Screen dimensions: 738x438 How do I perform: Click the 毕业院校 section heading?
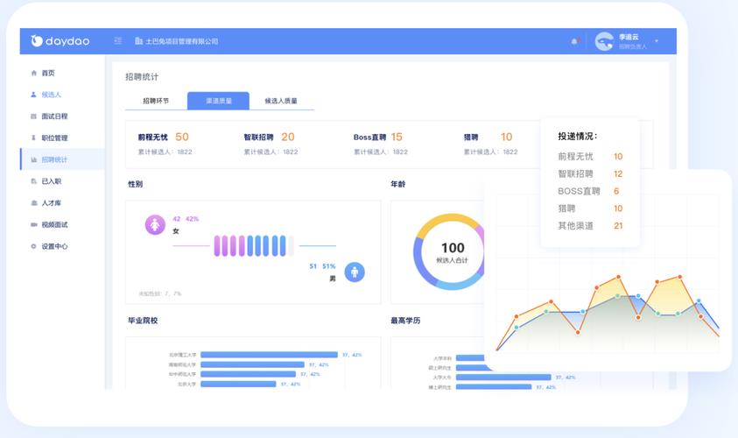coord(143,321)
